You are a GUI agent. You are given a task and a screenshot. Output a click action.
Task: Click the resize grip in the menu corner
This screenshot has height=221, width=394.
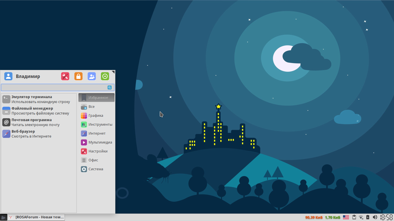point(113,72)
